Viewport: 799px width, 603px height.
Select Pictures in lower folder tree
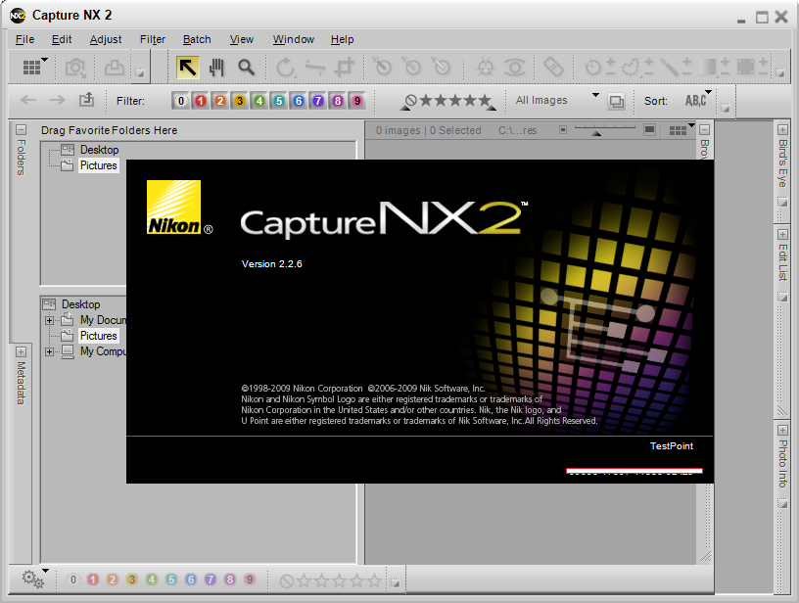point(98,336)
